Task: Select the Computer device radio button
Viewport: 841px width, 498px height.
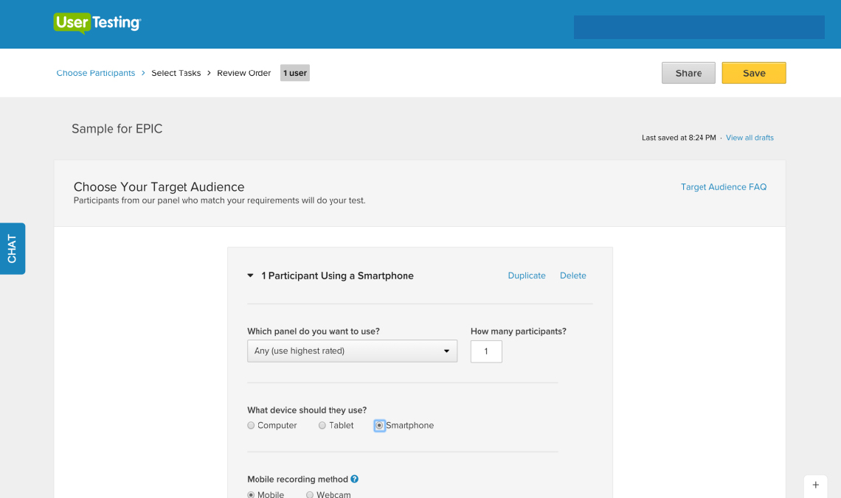Action: click(251, 426)
